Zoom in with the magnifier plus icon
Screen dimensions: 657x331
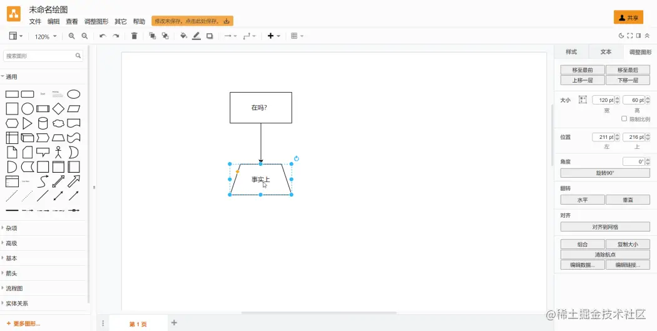pos(72,36)
